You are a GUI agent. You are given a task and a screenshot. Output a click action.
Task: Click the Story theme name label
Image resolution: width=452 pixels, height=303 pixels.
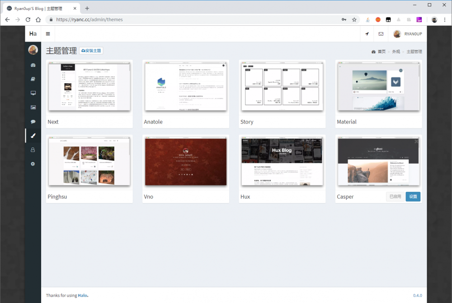pos(247,122)
